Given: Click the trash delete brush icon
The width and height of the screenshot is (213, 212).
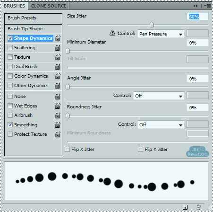Looking at the screenshot, I should pyautogui.click(x=198, y=207).
